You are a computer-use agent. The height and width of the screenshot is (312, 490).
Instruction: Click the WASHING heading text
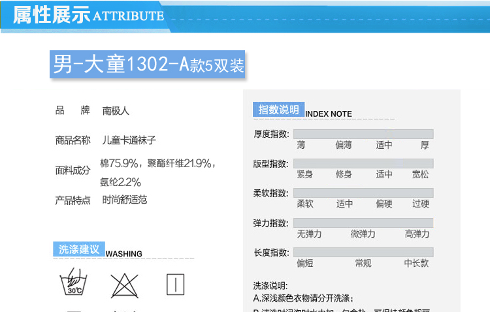coord(123,254)
